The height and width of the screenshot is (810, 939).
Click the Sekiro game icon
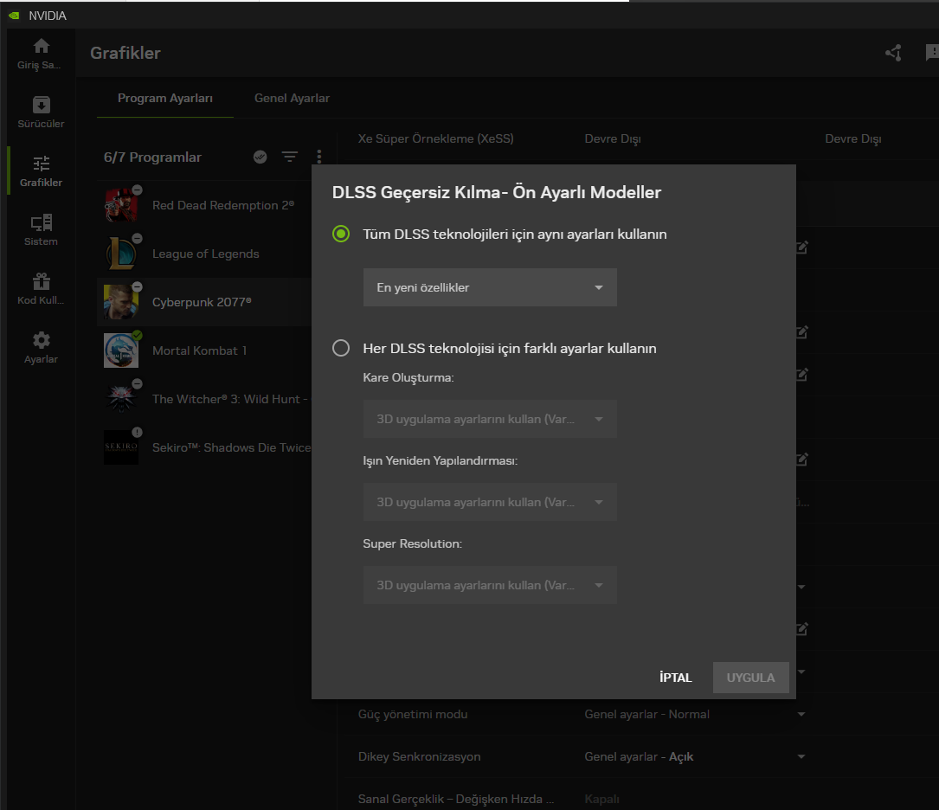coord(121,447)
